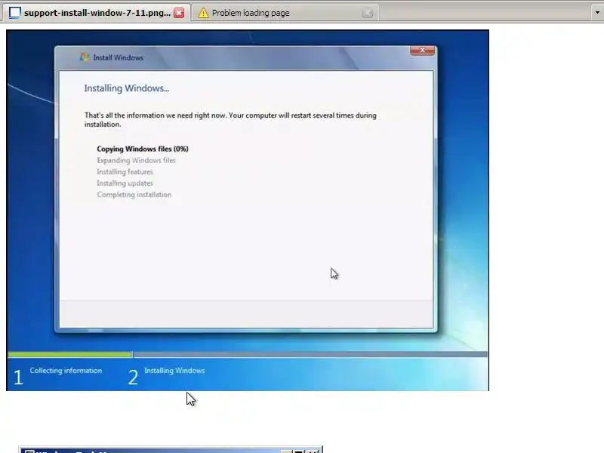Click Copying Windows files (0%) step
The height and width of the screenshot is (453, 604).
click(143, 149)
